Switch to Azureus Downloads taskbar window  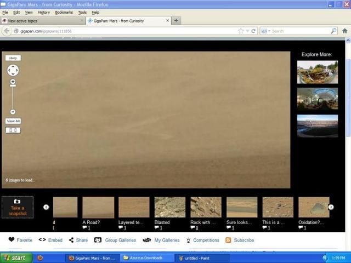point(146,258)
